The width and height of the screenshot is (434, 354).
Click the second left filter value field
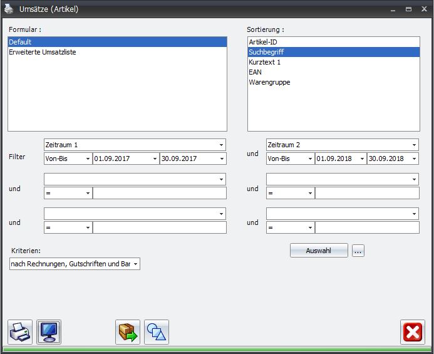point(159,193)
